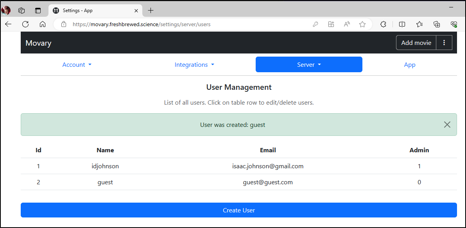Open the Collections icon in toolbar
This screenshot has height=228, width=466.
(x=437, y=24)
